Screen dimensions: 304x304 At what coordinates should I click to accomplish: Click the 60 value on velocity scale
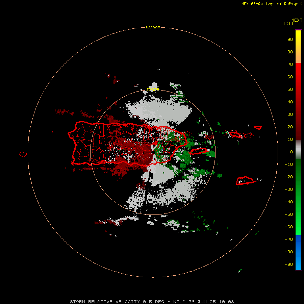pos(290,77)
